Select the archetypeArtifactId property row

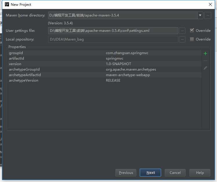click(x=105, y=75)
